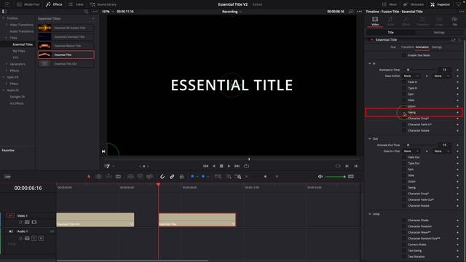Open the Audio tab in Inspector
466x262 pixels.
pyautogui.click(x=390, y=21)
